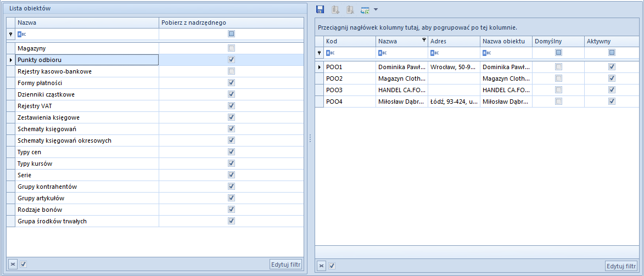Image resolution: width=644 pixels, height=276 pixels.
Task: Toggle filter-enabled checkbox below right table
Action: tap(332, 266)
